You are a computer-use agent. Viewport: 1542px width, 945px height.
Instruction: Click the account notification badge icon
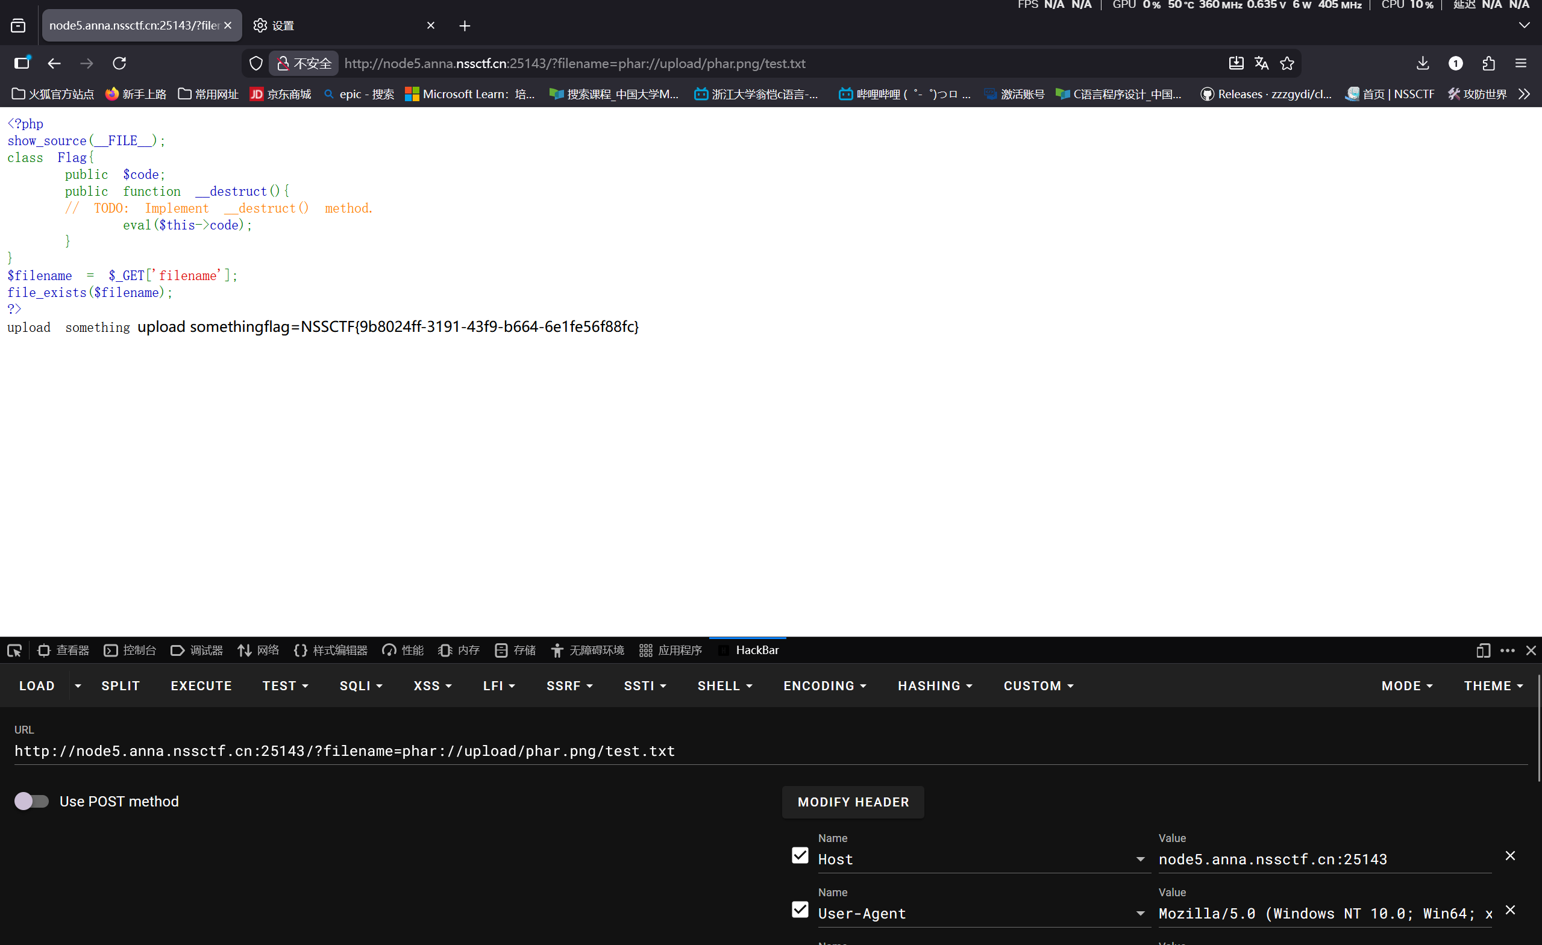[1456, 63]
